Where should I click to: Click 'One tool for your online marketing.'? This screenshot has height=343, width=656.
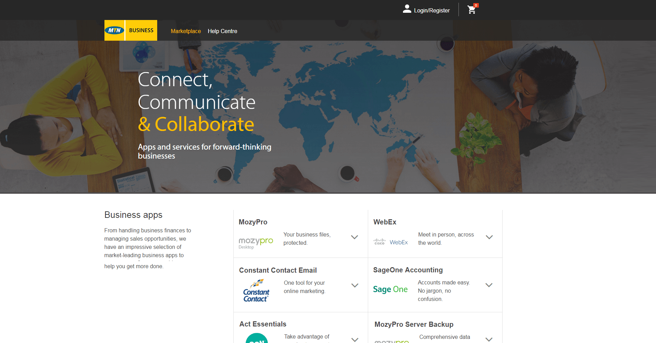click(304, 287)
